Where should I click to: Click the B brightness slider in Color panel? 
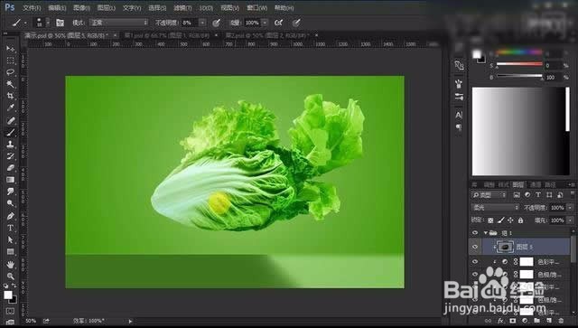click(519, 76)
